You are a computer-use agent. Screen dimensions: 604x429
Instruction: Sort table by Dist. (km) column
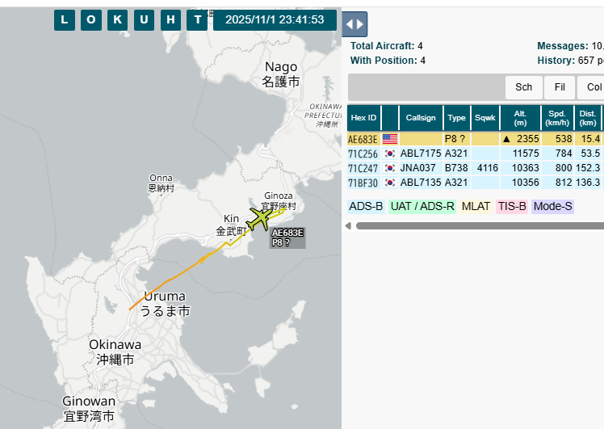[588, 118]
